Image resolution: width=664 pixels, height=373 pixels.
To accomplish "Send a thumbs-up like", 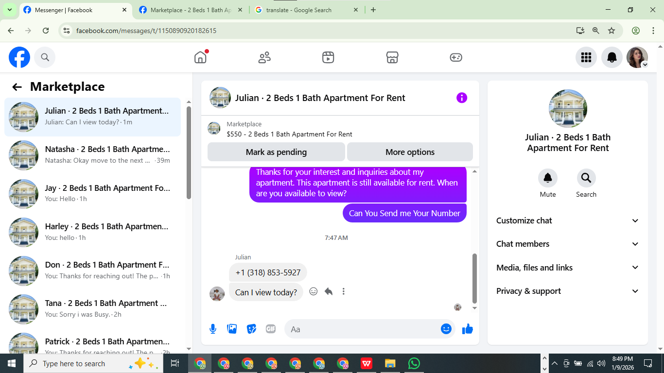I will (468, 329).
